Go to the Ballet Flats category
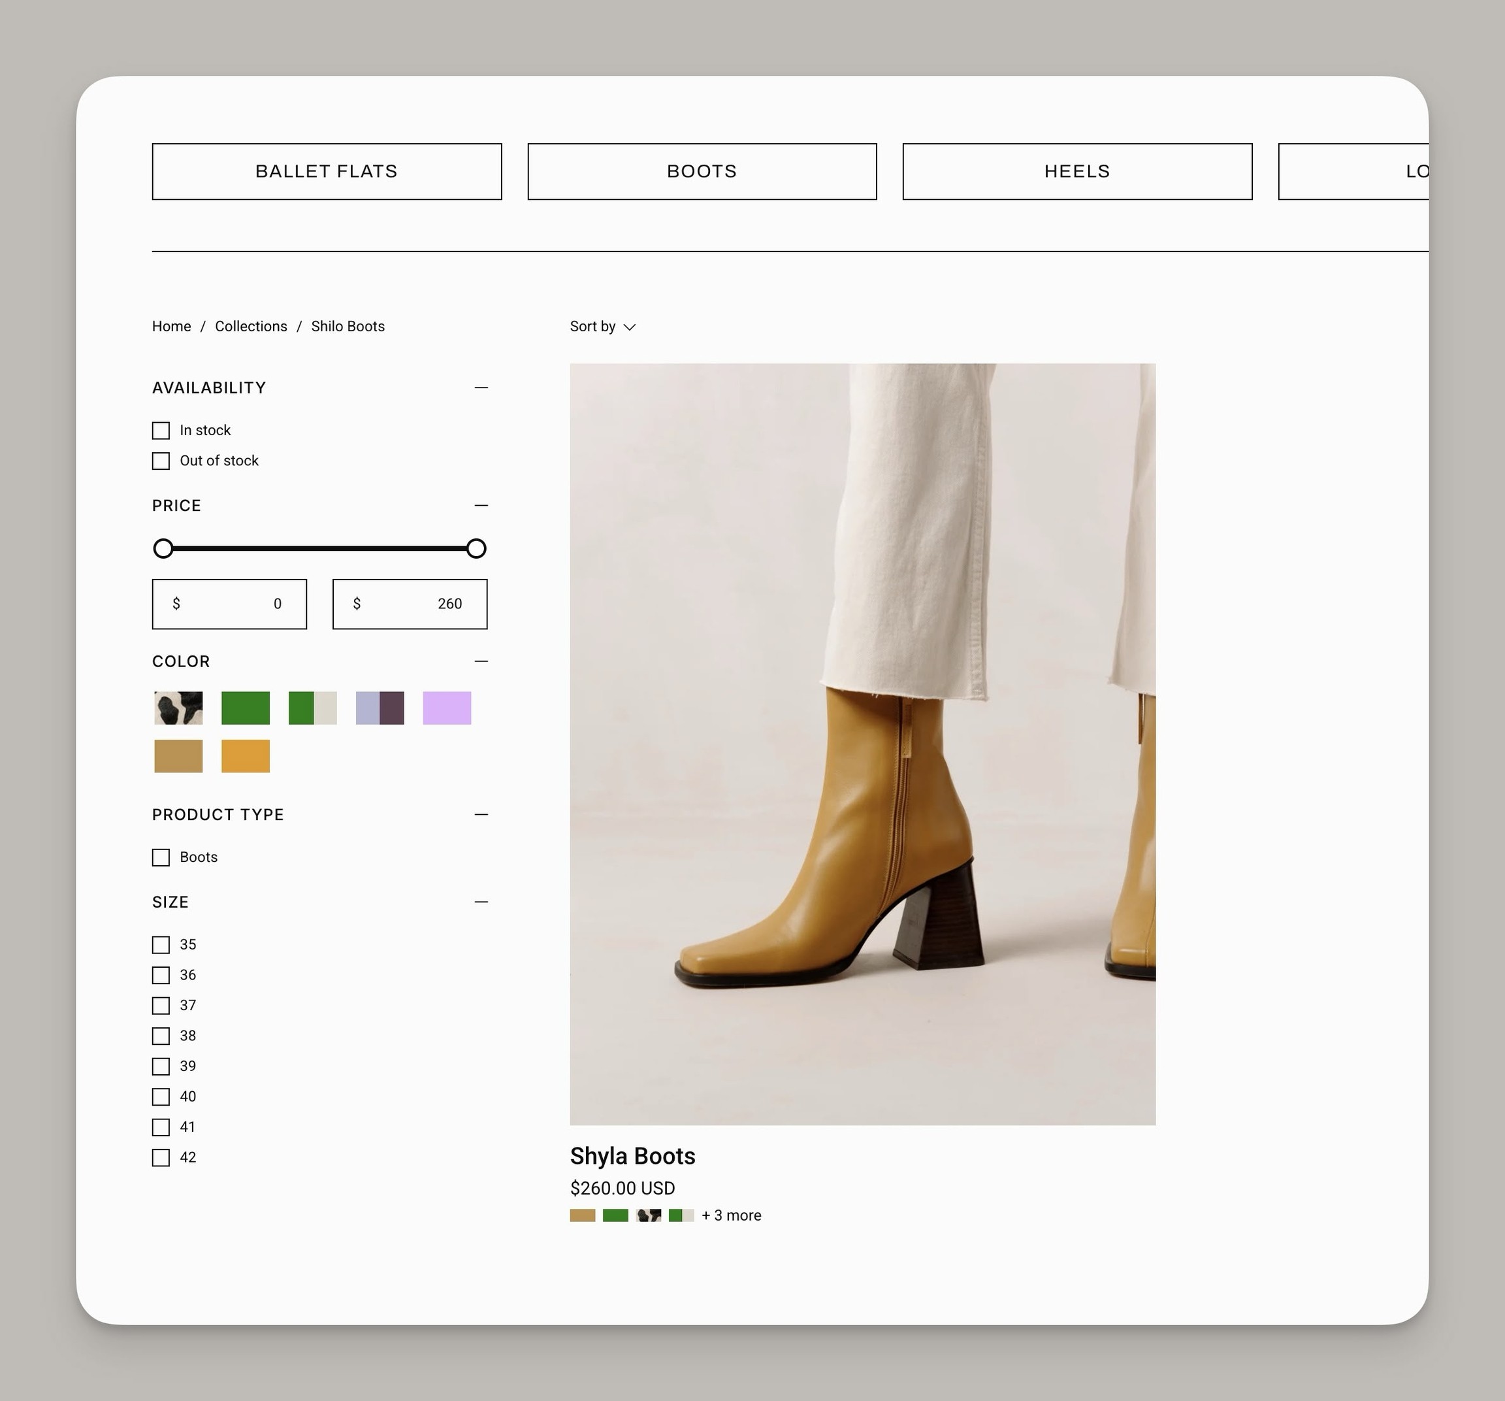Screen dimensions: 1505x1401 pos(327,171)
